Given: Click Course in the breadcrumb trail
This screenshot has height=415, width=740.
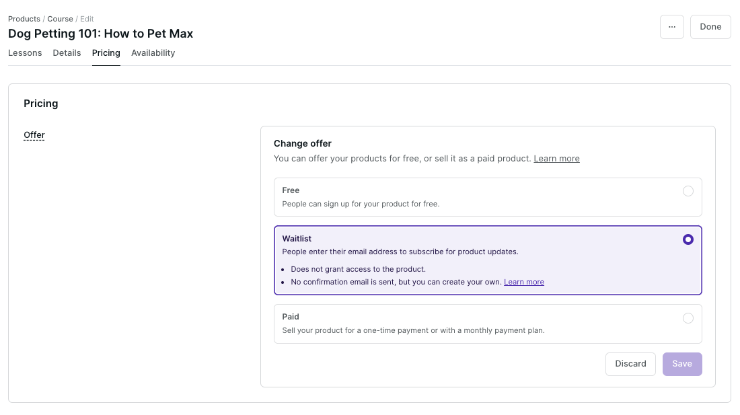Looking at the screenshot, I should coord(60,19).
